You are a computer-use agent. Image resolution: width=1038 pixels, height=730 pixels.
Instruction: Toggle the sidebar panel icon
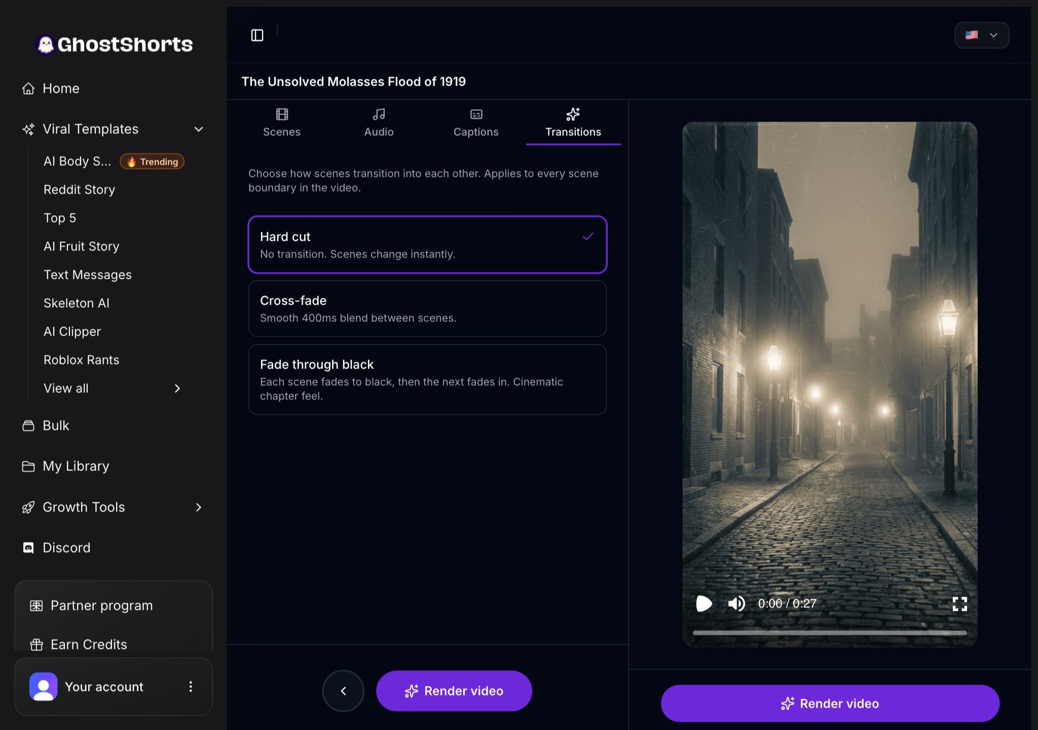coord(257,35)
